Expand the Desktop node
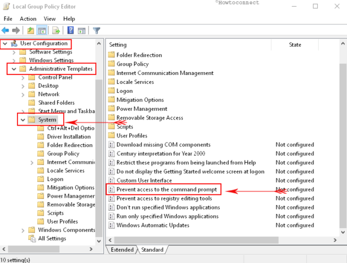347x263 pixels. point(23,86)
